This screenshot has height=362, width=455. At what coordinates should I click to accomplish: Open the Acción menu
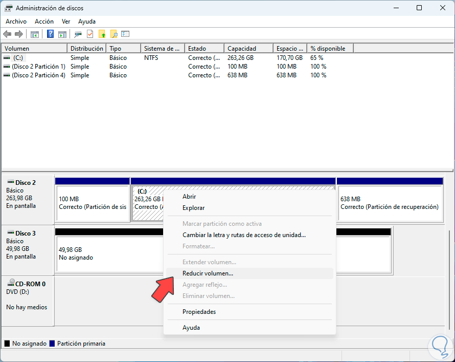[x=44, y=22]
